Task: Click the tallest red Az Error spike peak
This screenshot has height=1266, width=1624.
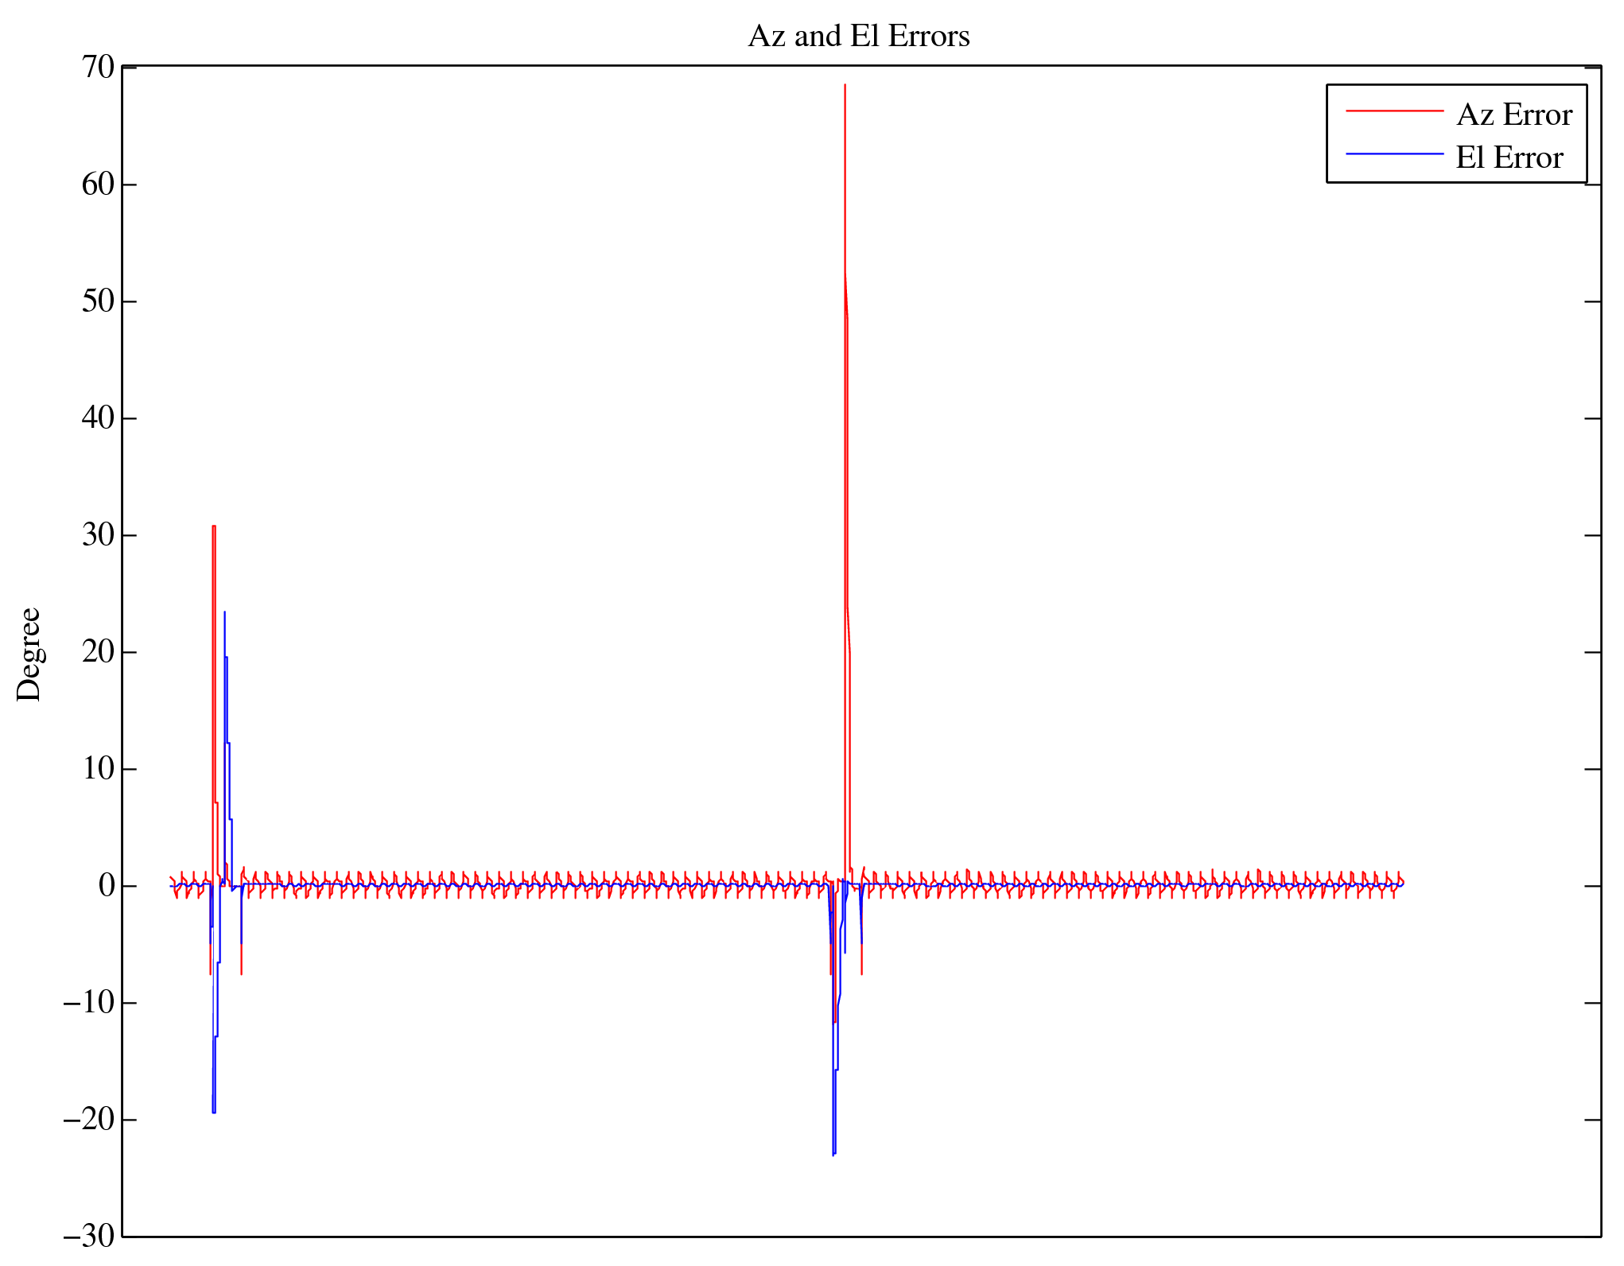Action: (845, 86)
